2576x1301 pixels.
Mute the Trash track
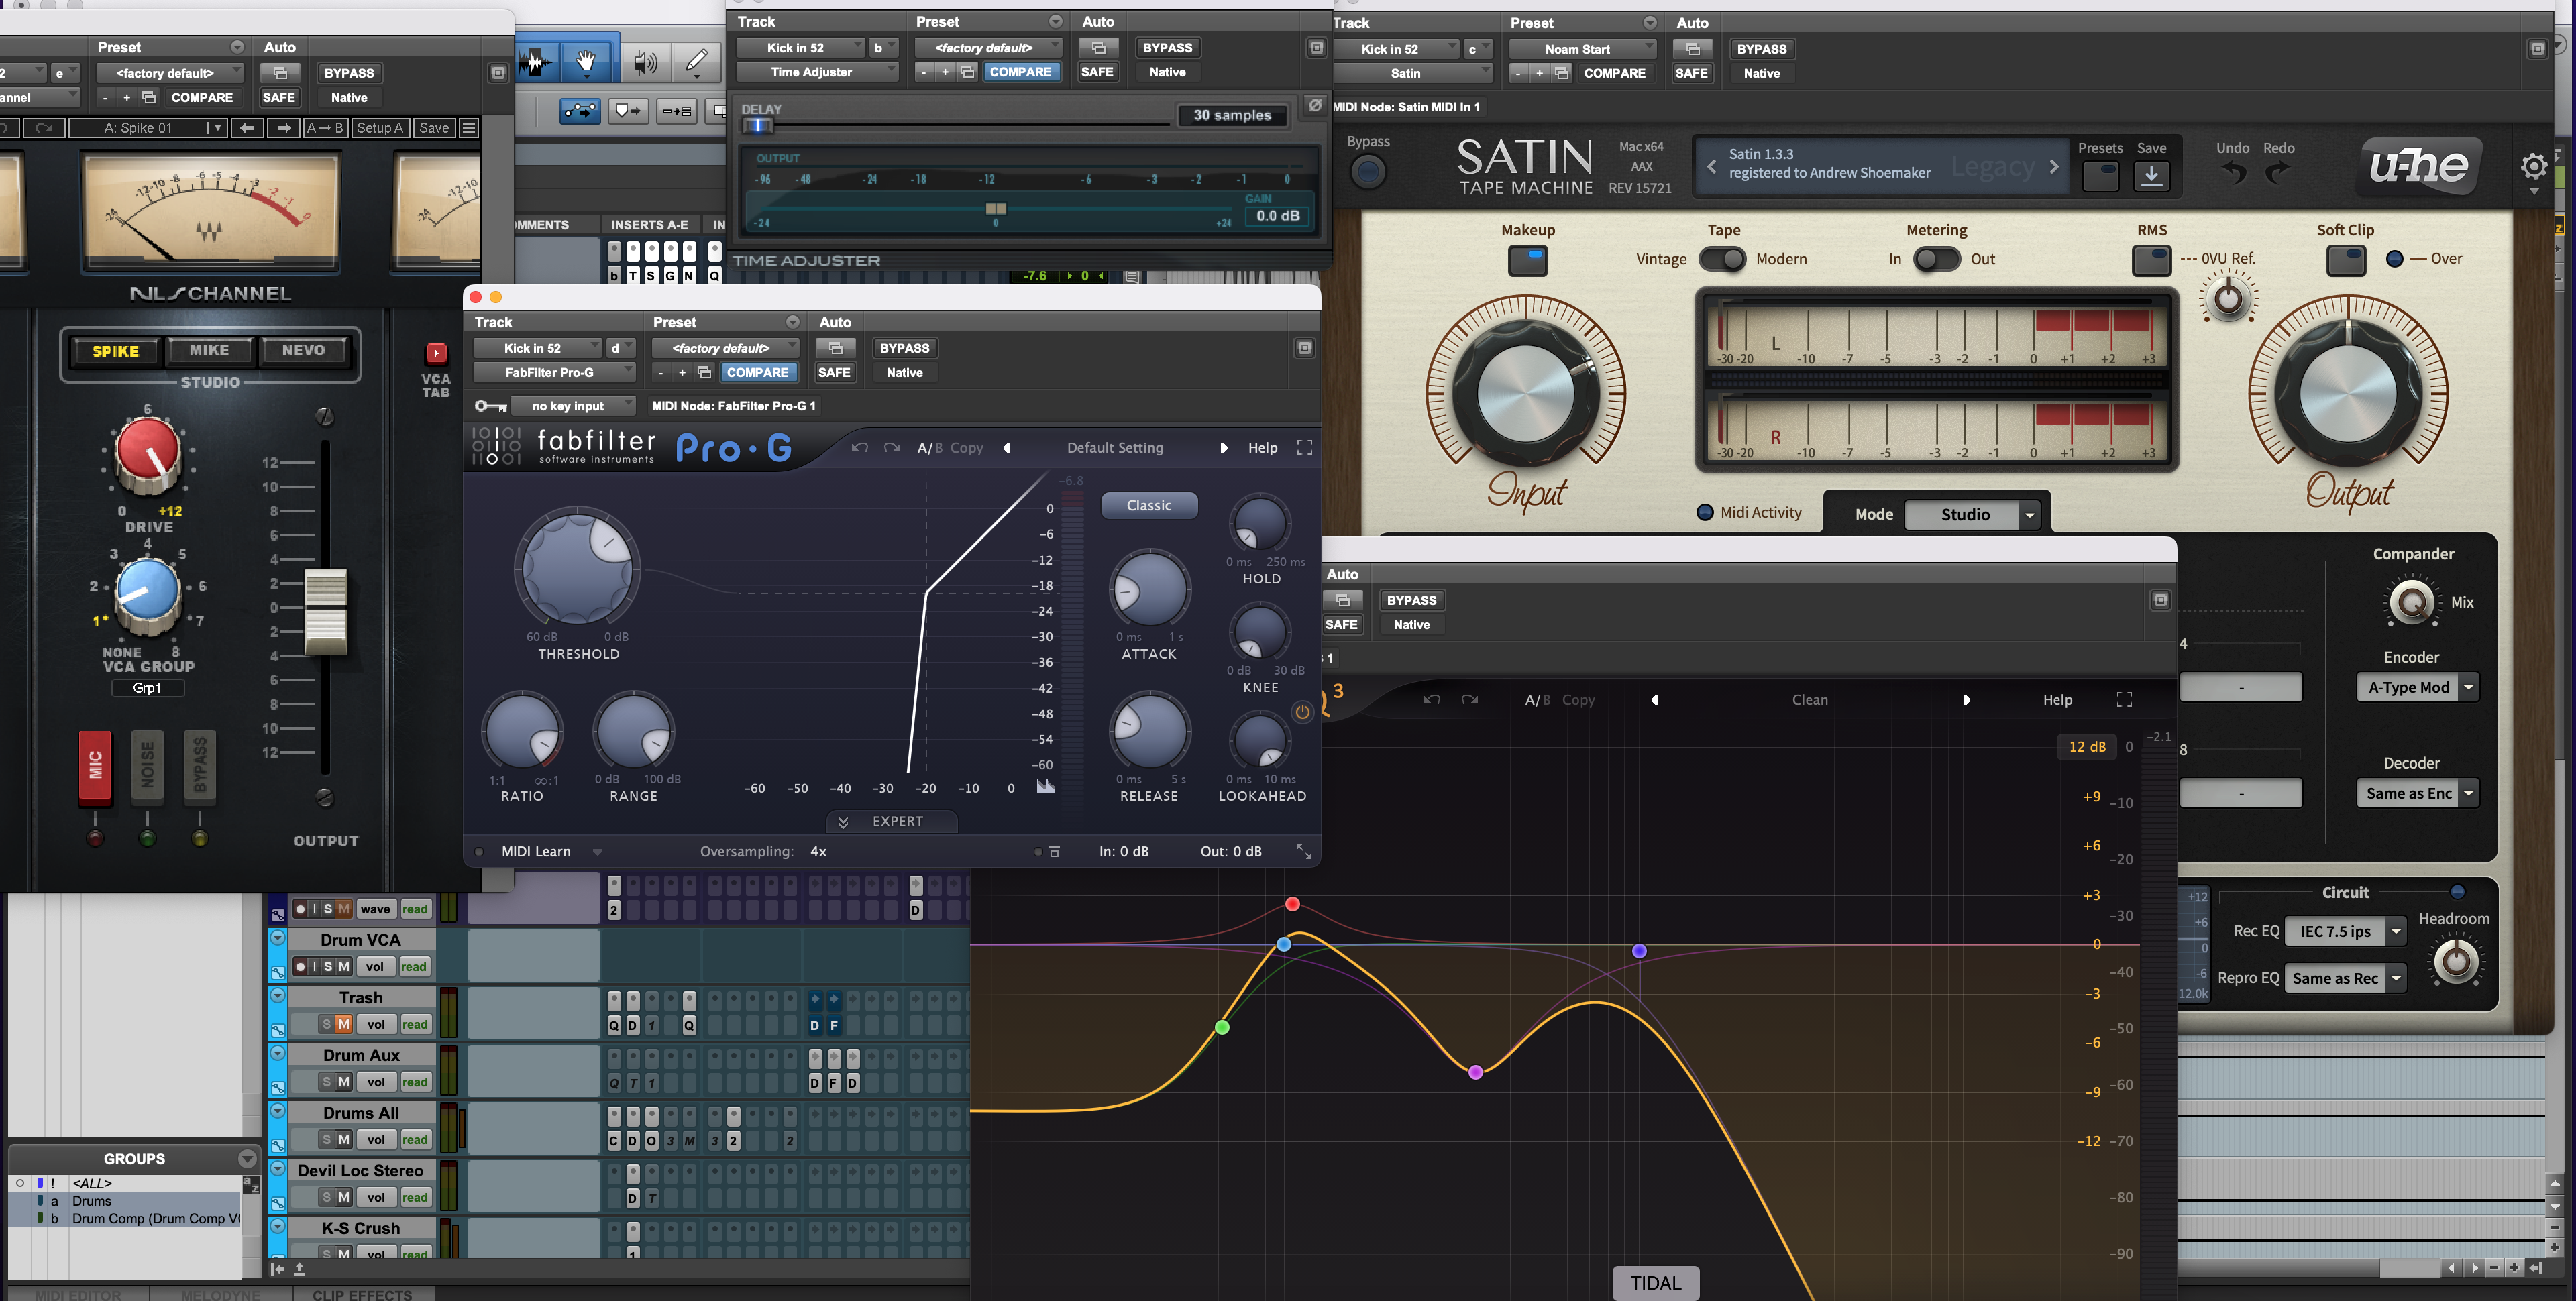(x=343, y=1024)
